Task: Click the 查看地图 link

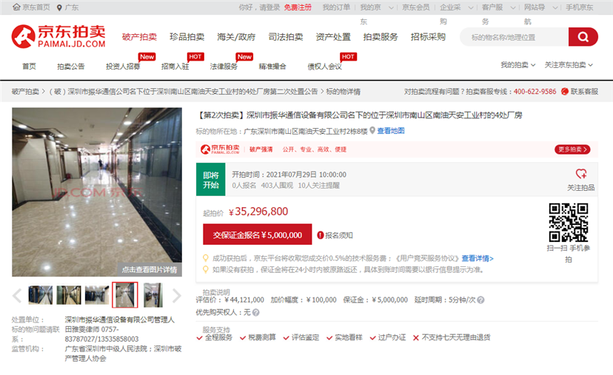Action: pos(391,130)
